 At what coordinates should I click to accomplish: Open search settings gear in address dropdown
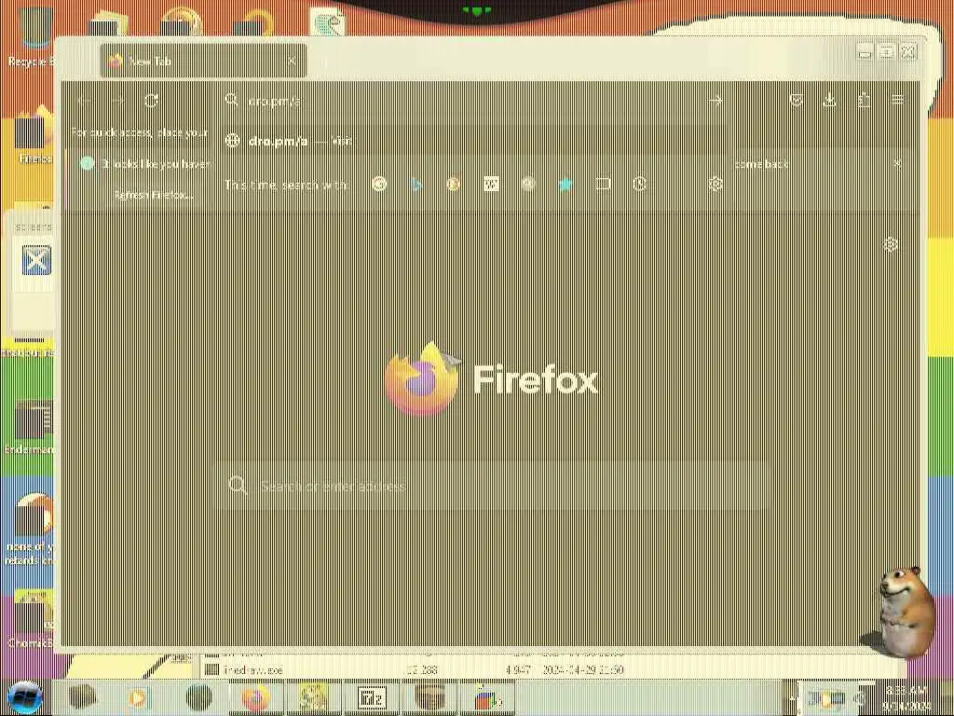pyautogui.click(x=715, y=184)
